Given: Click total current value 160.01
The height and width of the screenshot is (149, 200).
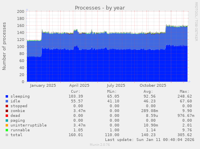Looking at the screenshot, I should 76,135.
